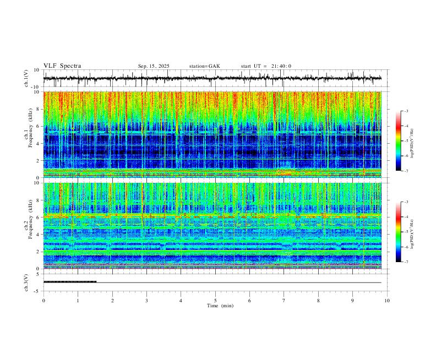Click the time axis tick label "5"
This screenshot has height=337, width=436.
point(215,301)
